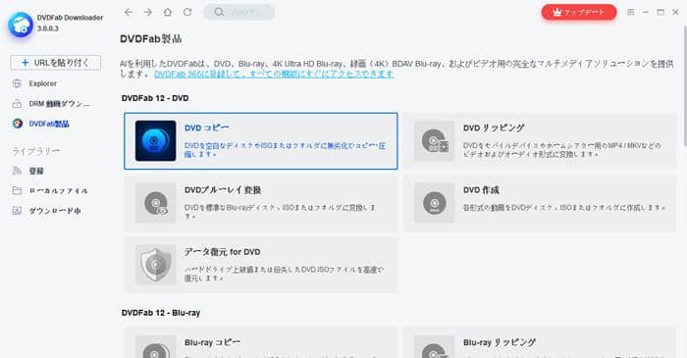The height and width of the screenshot is (358, 687).
Task: Click the ダウンロード中 download icon
Action: [17, 211]
